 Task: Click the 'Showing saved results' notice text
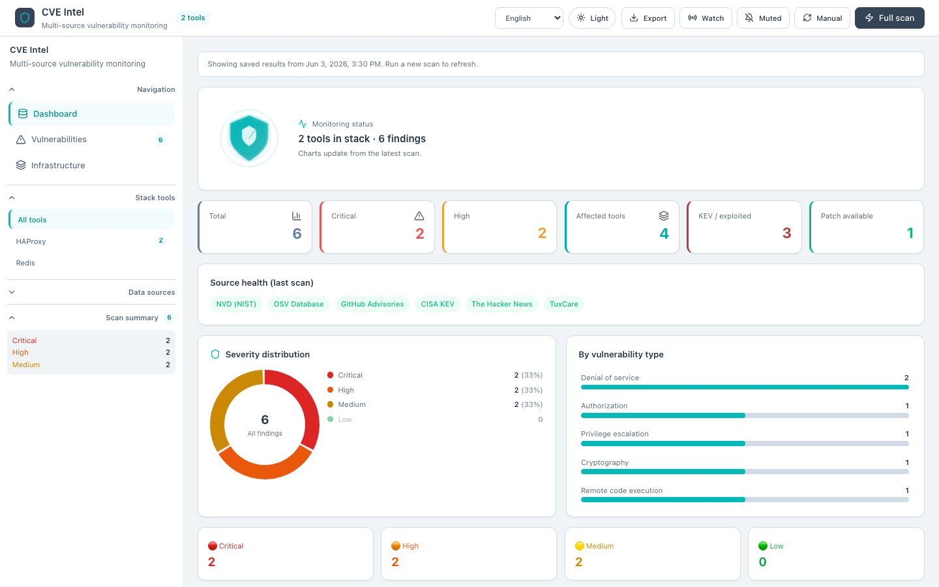click(x=342, y=64)
